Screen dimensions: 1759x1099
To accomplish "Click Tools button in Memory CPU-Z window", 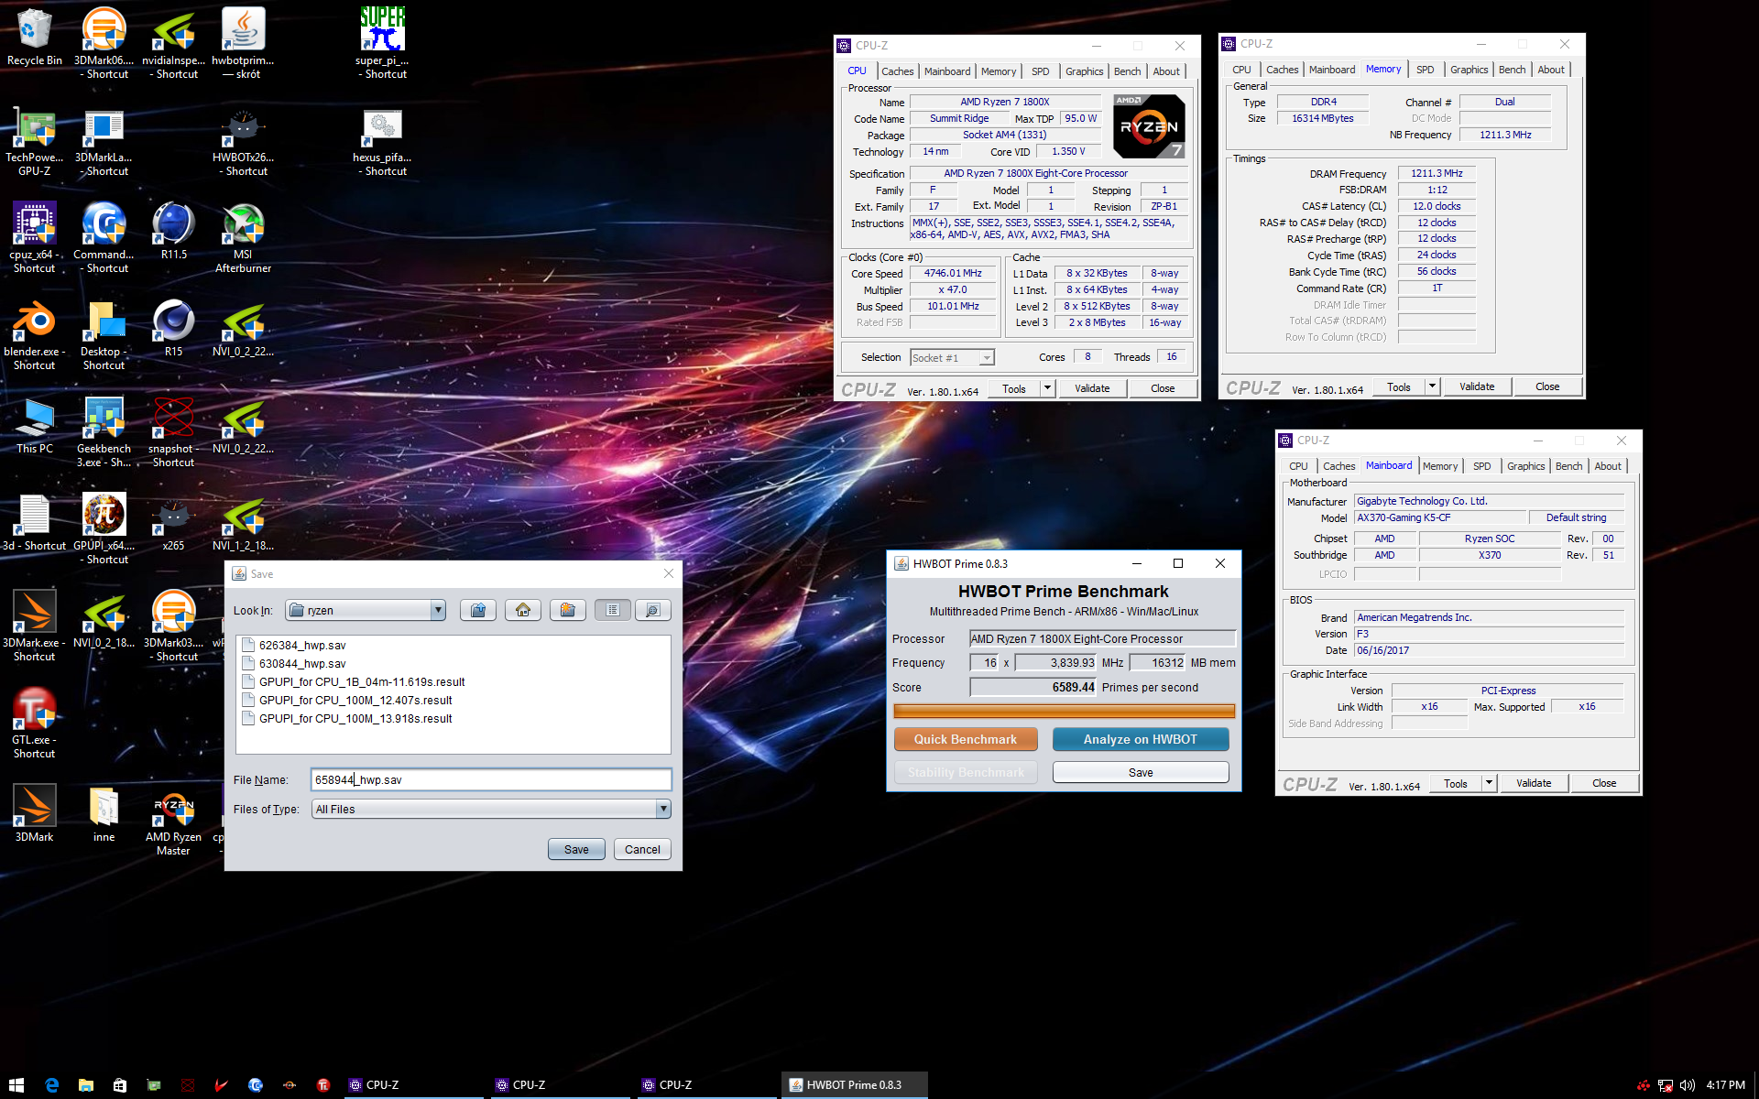I will click(x=1399, y=386).
